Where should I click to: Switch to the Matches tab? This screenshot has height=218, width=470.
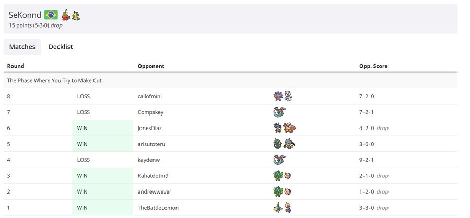click(x=22, y=47)
